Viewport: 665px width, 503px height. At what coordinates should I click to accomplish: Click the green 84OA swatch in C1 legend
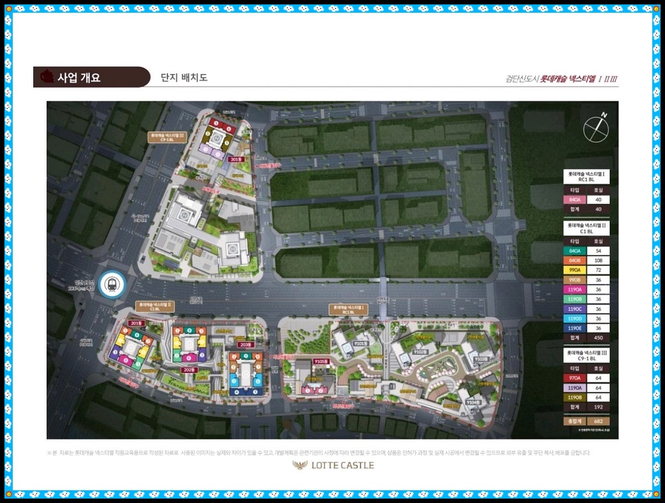pos(575,251)
